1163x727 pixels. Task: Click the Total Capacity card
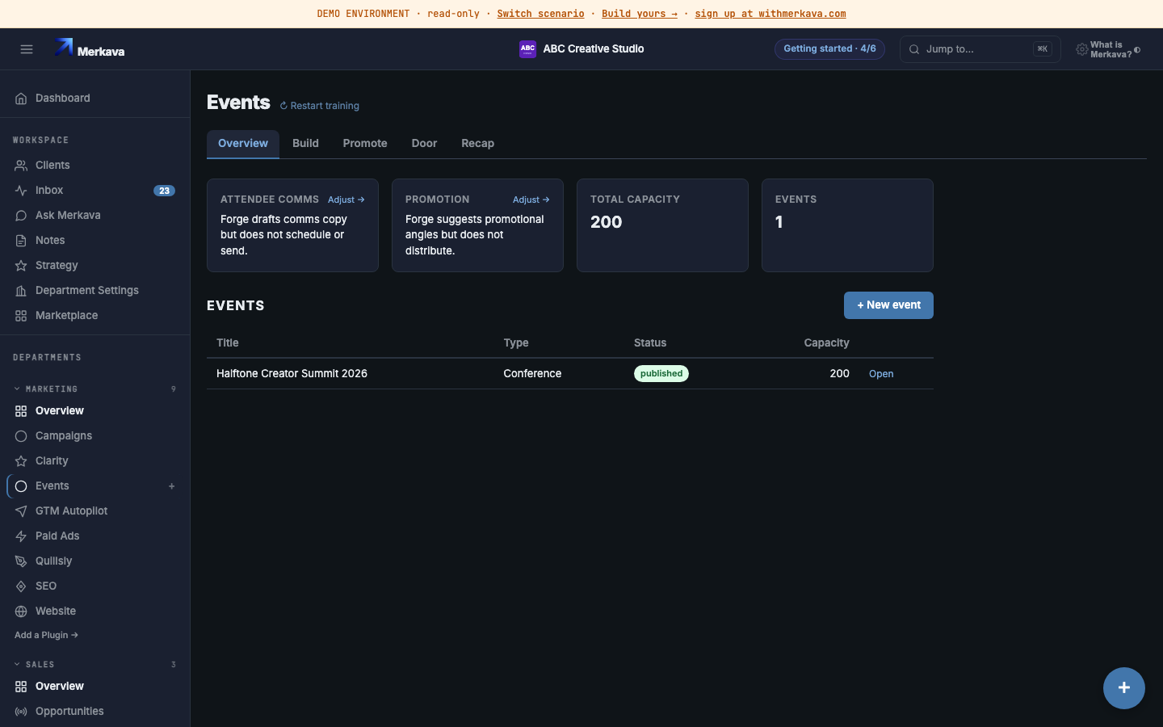662,225
